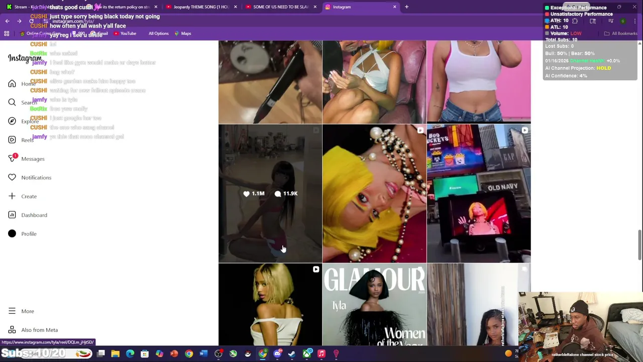The width and height of the screenshot is (643, 362).
Task: Open the GLAMOUR Women of the Year post
Action: coord(374,305)
